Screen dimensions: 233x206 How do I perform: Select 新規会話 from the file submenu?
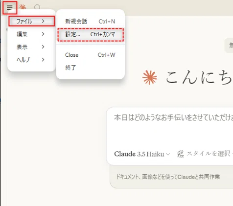point(90,22)
